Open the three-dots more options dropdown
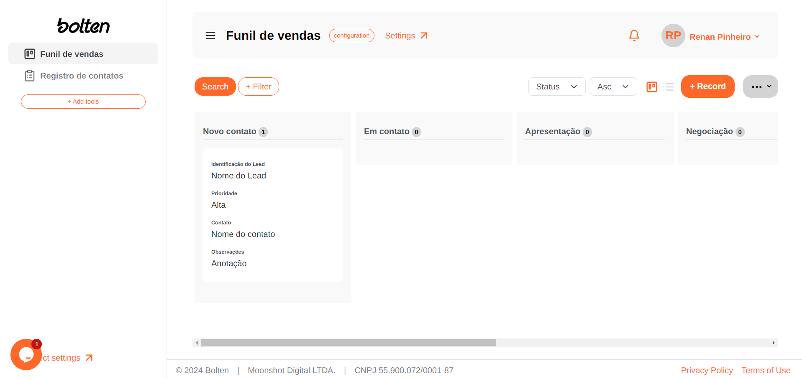The image size is (802, 379). click(x=761, y=86)
